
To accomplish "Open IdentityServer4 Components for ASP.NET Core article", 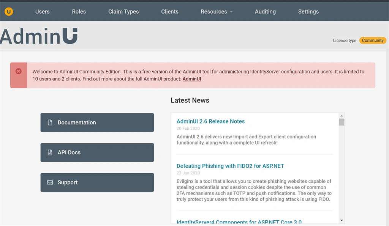I will 239,222.
